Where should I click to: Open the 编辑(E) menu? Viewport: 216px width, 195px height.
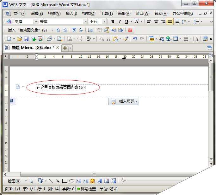pyautogui.click(x=37, y=14)
